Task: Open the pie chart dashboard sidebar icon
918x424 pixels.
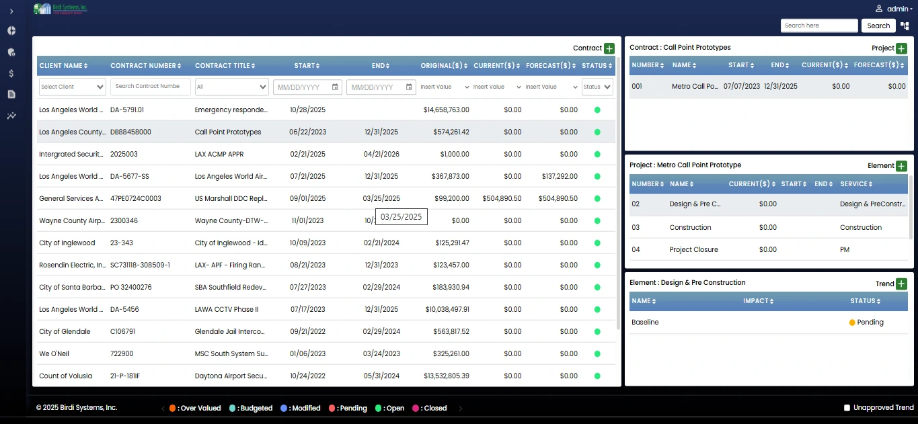Action: point(11,31)
